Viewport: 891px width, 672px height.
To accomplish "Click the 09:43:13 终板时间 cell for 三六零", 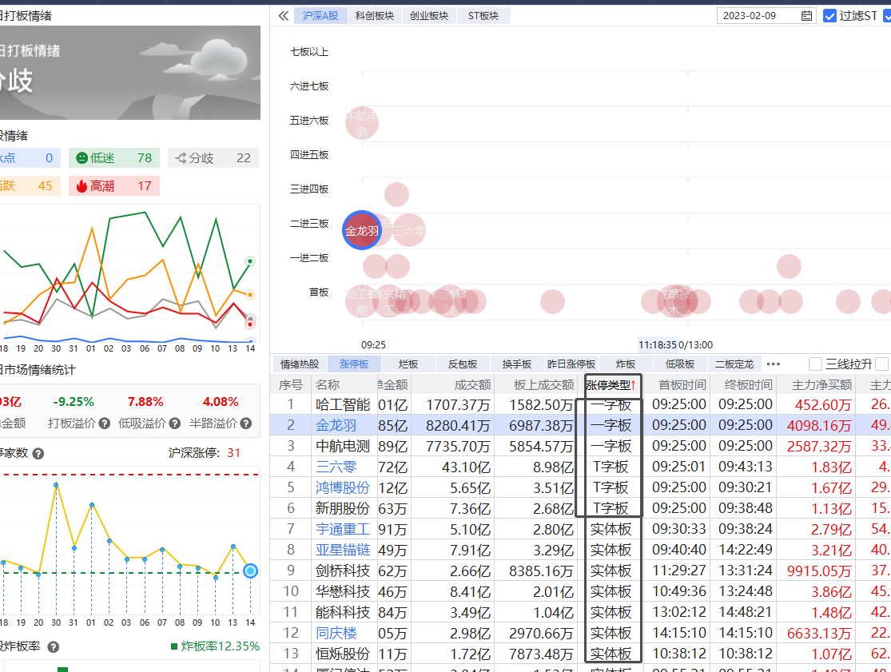I will click(746, 467).
